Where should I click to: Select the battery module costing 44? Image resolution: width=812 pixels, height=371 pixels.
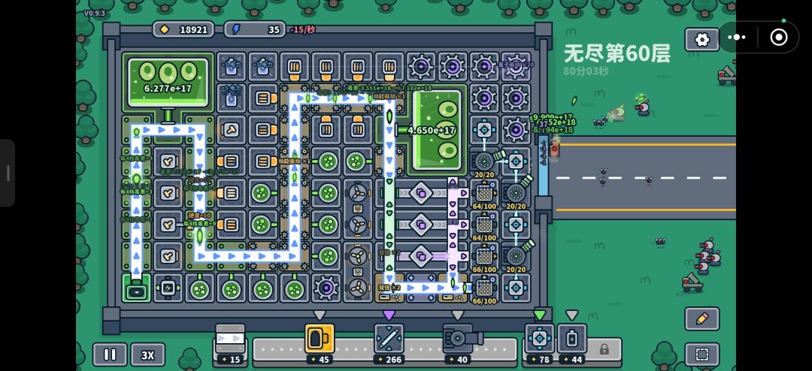click(x=571, y=343)
